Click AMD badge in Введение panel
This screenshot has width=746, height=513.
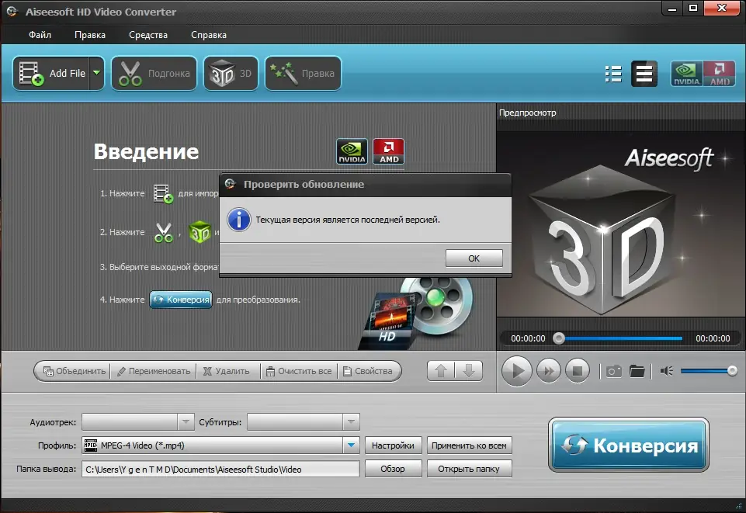pos(389,151)
